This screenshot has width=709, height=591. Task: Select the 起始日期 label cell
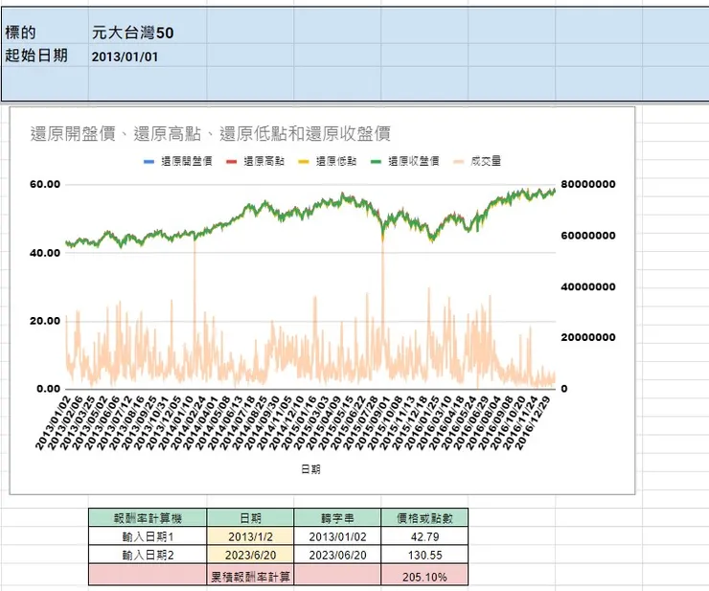point(45,56)
